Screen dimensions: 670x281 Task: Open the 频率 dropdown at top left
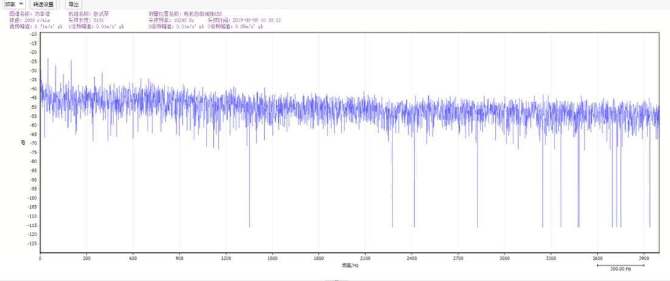(x=13, y=4)
